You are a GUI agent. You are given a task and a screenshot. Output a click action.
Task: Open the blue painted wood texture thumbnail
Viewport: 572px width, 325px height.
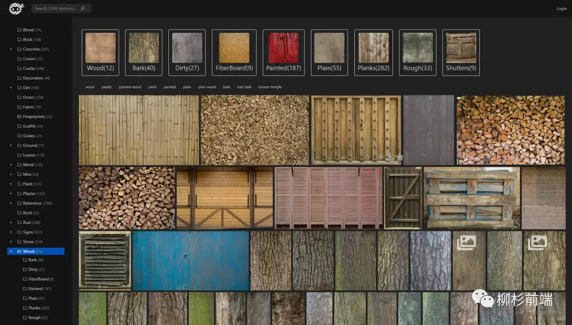point(190,260)
